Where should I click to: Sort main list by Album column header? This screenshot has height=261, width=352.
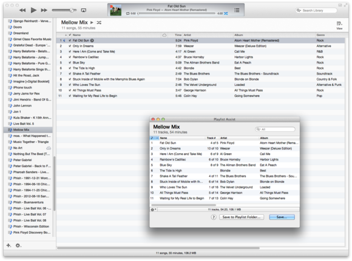pos(274,35)
